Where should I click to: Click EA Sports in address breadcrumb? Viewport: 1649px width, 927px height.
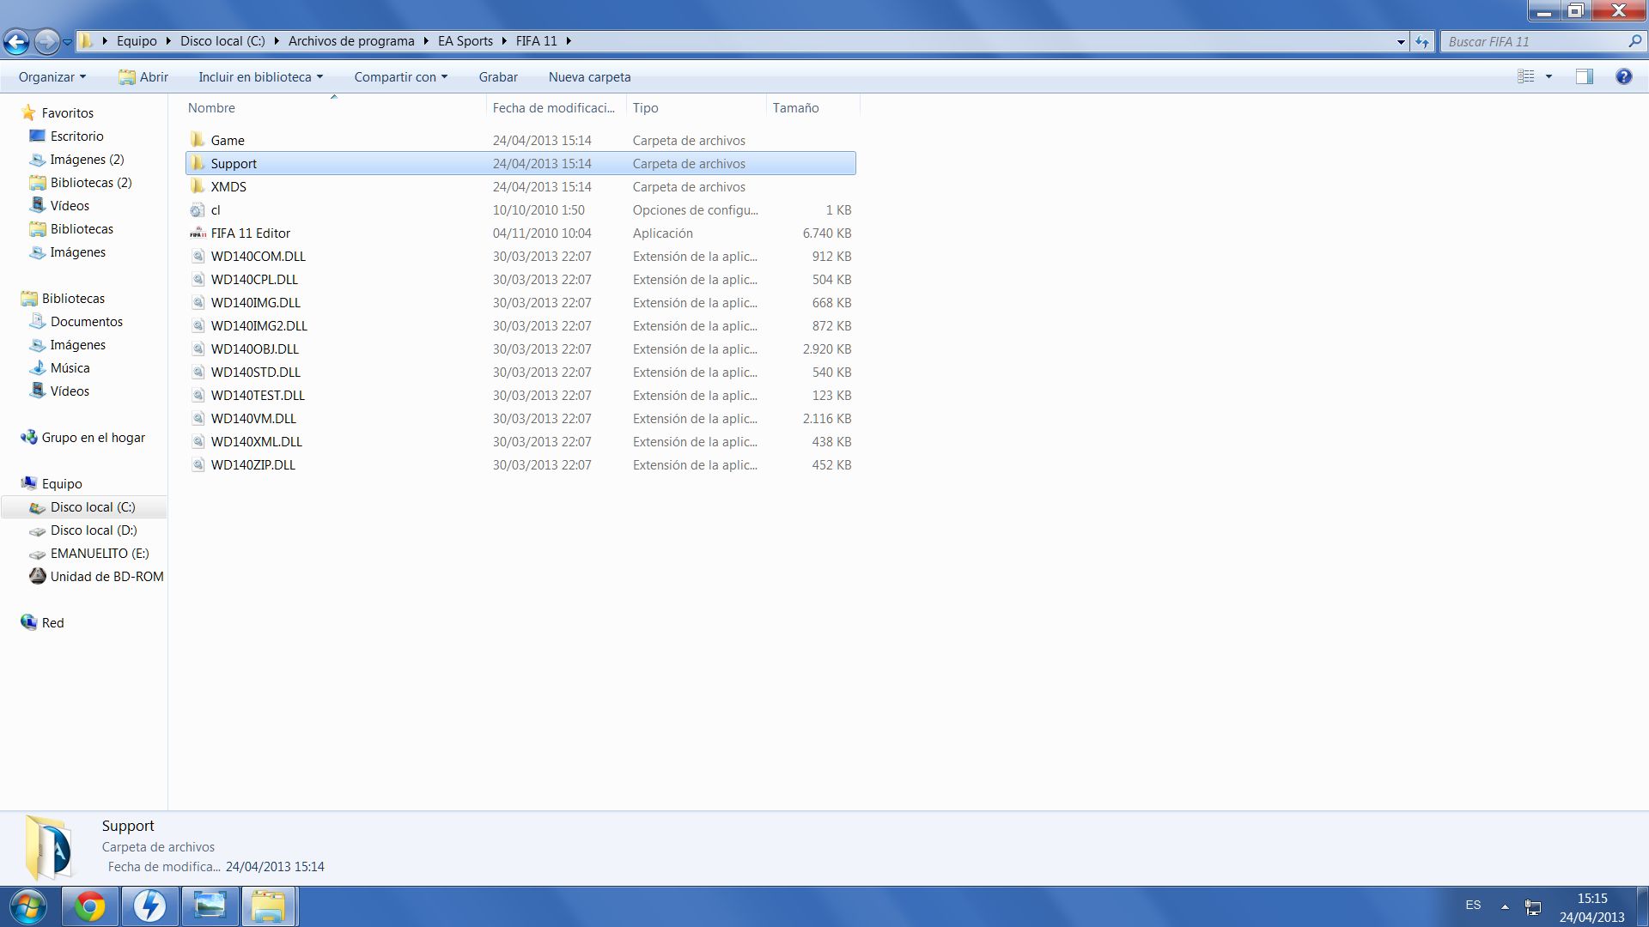pos(465,41)
